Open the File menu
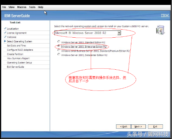Viewport: 172px width, 139px height. click(x=4, y=7)
